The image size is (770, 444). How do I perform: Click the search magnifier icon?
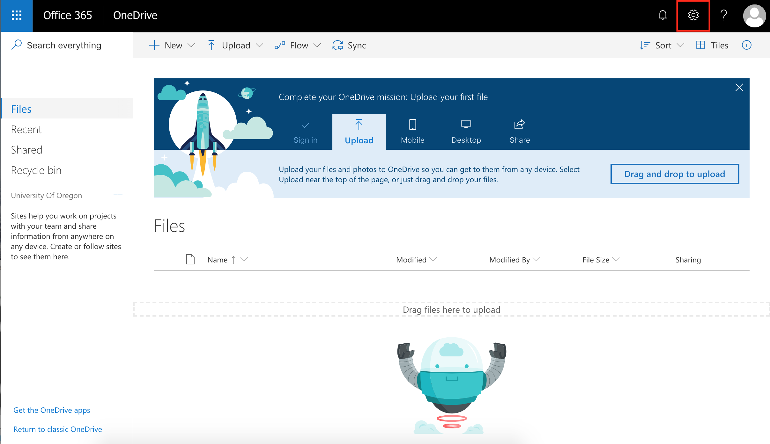17,45
